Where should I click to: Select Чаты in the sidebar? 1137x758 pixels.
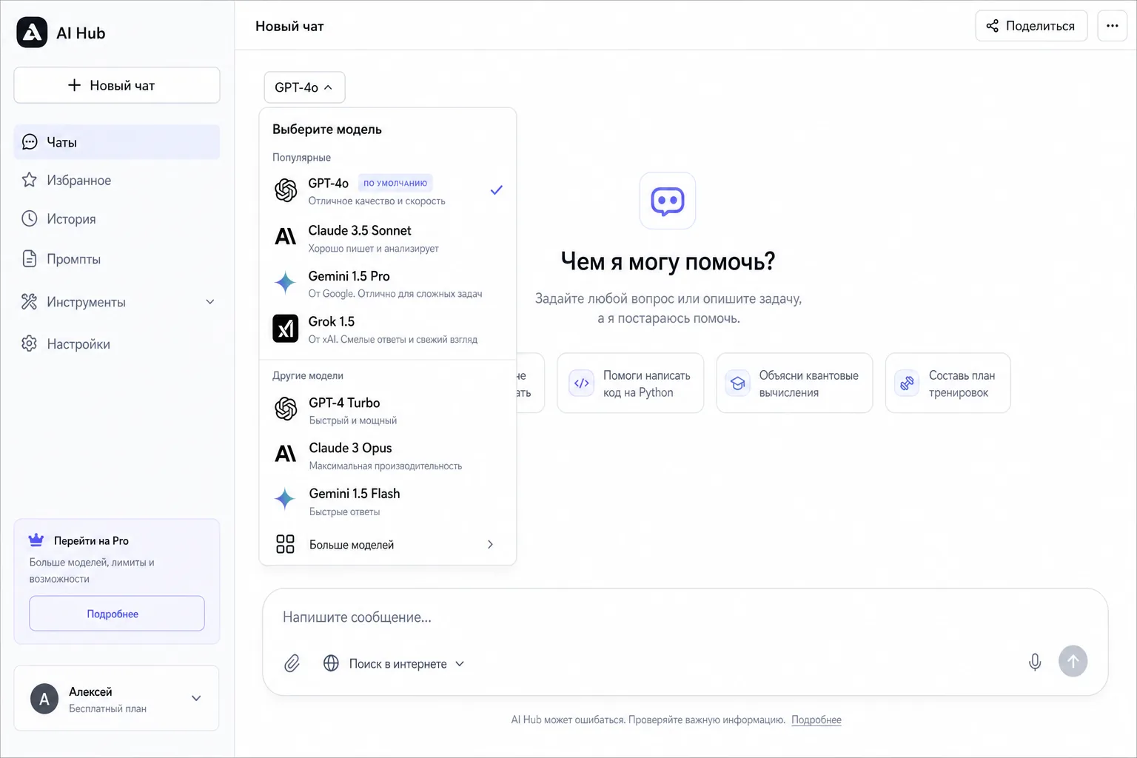click(x=117, y=142)
